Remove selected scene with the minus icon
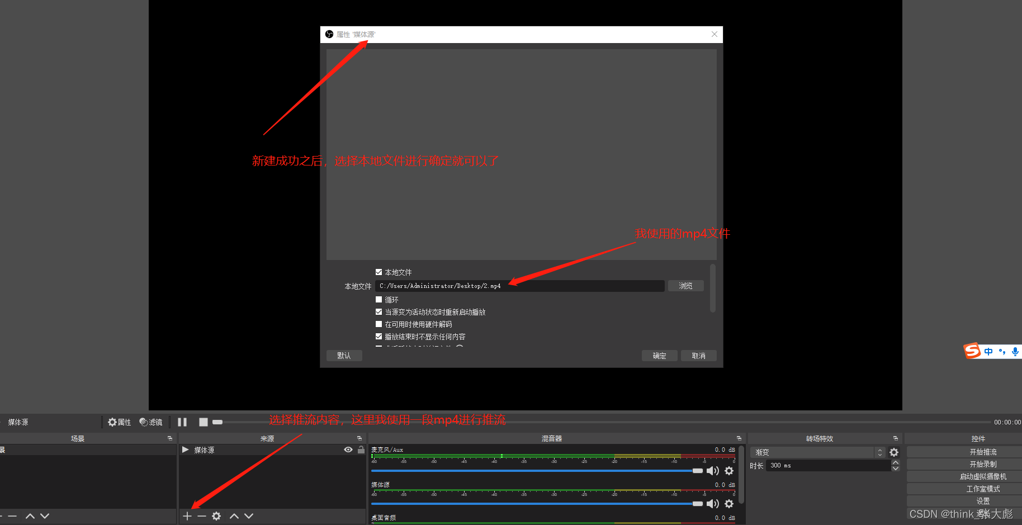This screenshot has width=1022, height=525. pos(12,516)
